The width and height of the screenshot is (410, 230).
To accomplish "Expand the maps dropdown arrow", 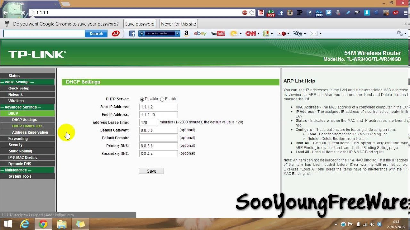I will (272, 34).
